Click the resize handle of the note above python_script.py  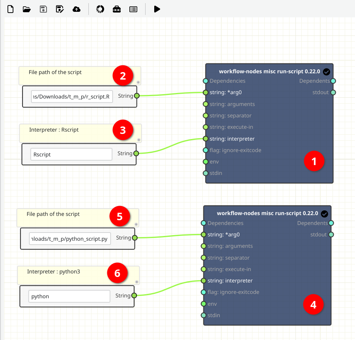tap(136, 225)
